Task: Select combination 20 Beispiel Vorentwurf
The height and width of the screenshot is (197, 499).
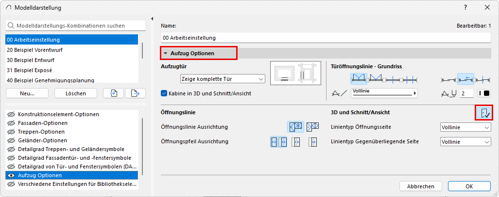Action: click(x=72, y=50)
